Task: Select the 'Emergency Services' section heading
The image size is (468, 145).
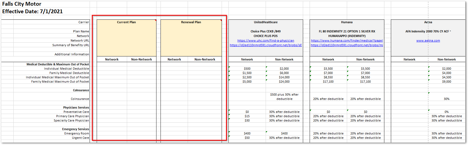Action: tap(76, 129)
